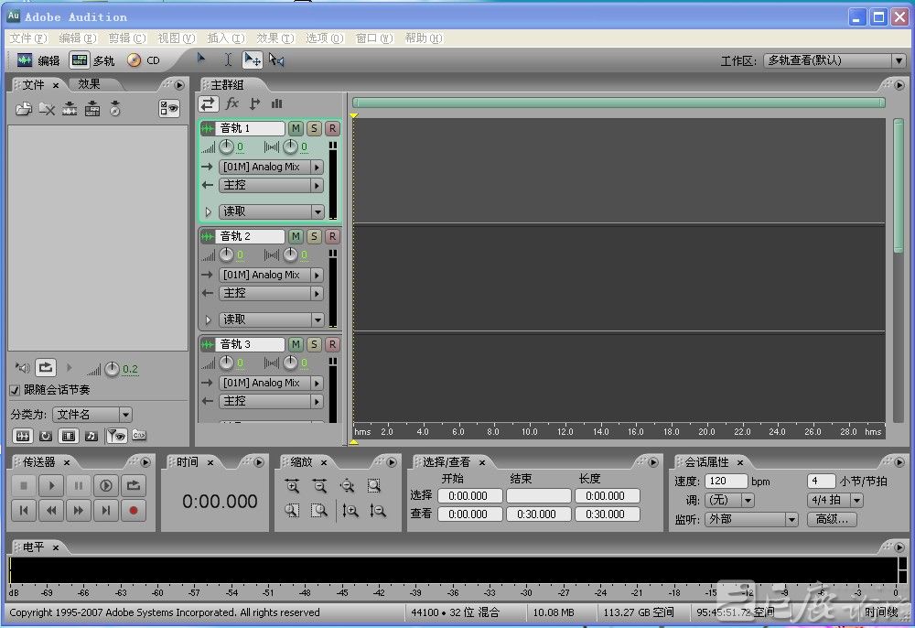Arm track 音轨 3 for recording
Screen dimensions: 915x628
click(x=332, y=344)
